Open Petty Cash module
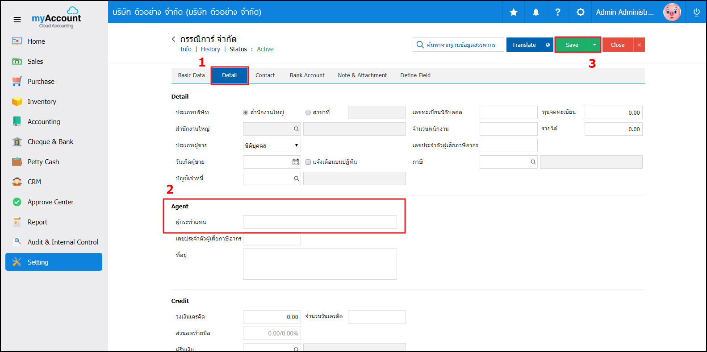The image size is (707, 352). [x=43, y=162]
